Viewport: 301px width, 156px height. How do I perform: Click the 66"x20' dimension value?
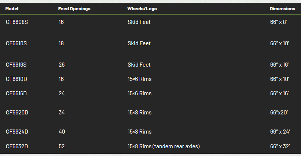click(x=279, y=113)
